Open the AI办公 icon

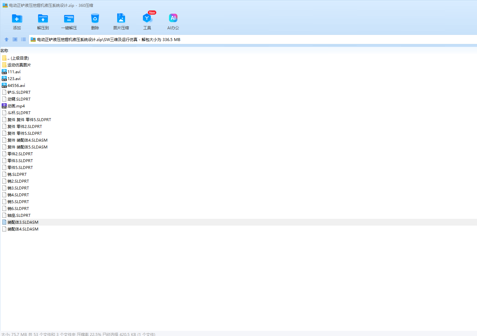(173, 18)
